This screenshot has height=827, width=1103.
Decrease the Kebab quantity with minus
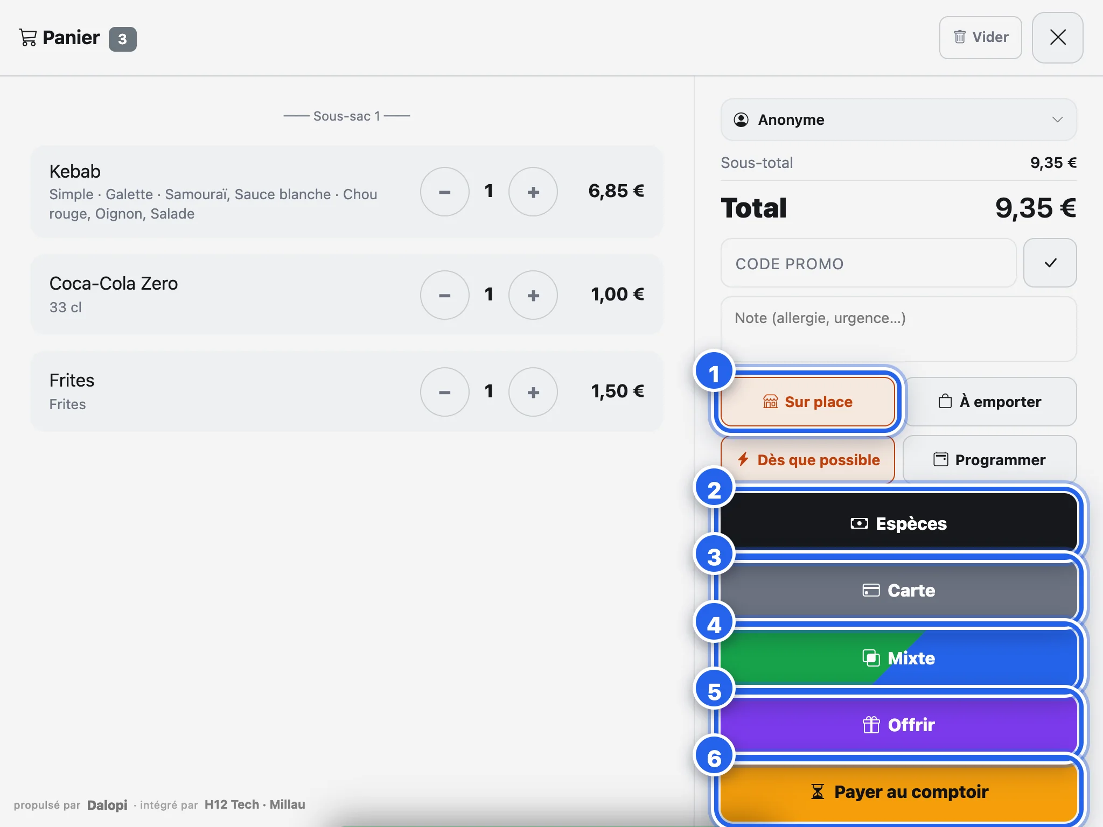coord(444,192)
